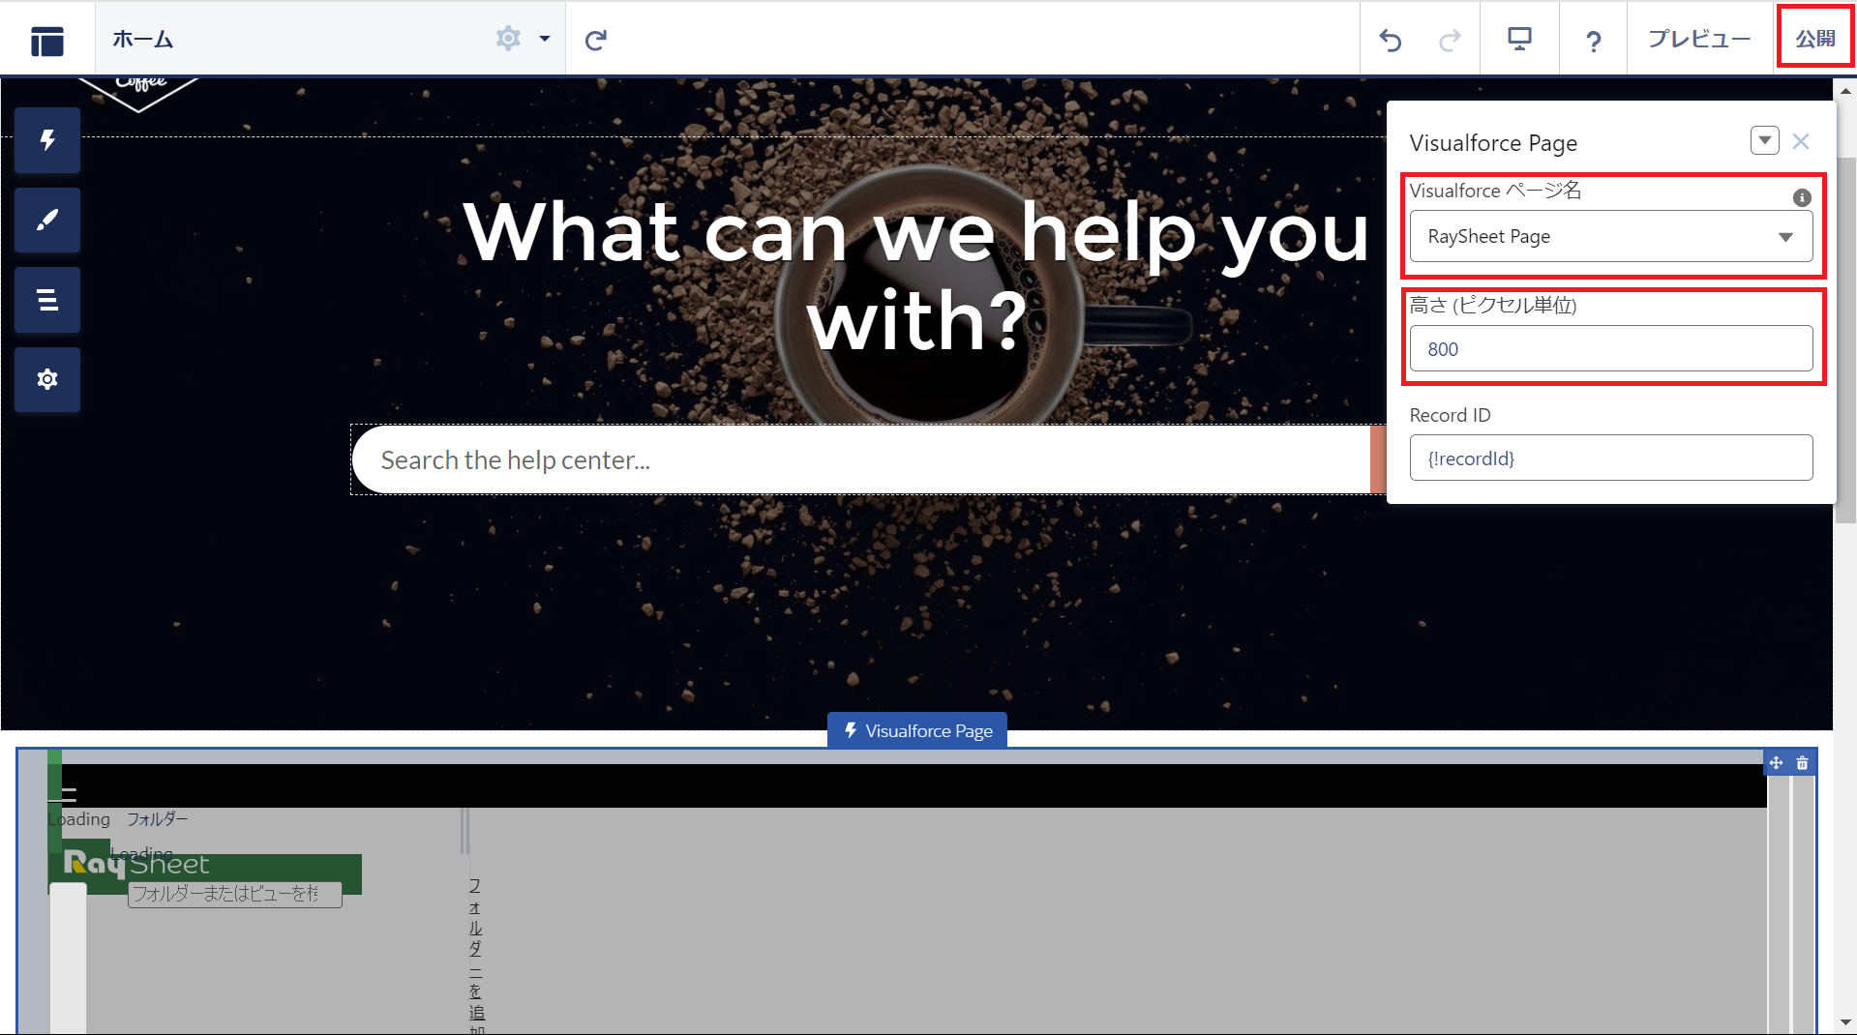1857x1035 pixels.
Task: Click the refresh page icon
Action: (596, 40)
